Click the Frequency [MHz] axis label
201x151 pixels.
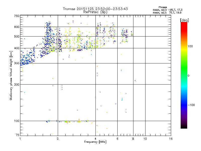point(95,142)
